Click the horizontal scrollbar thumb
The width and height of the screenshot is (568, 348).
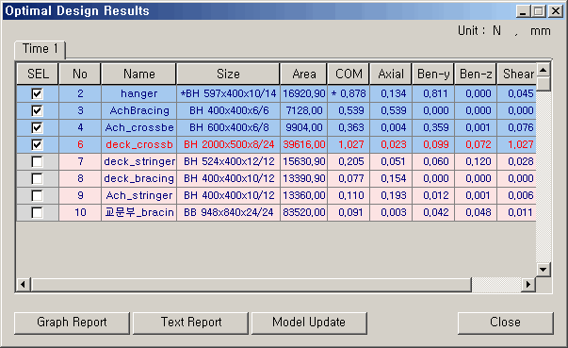pos(252,285)
